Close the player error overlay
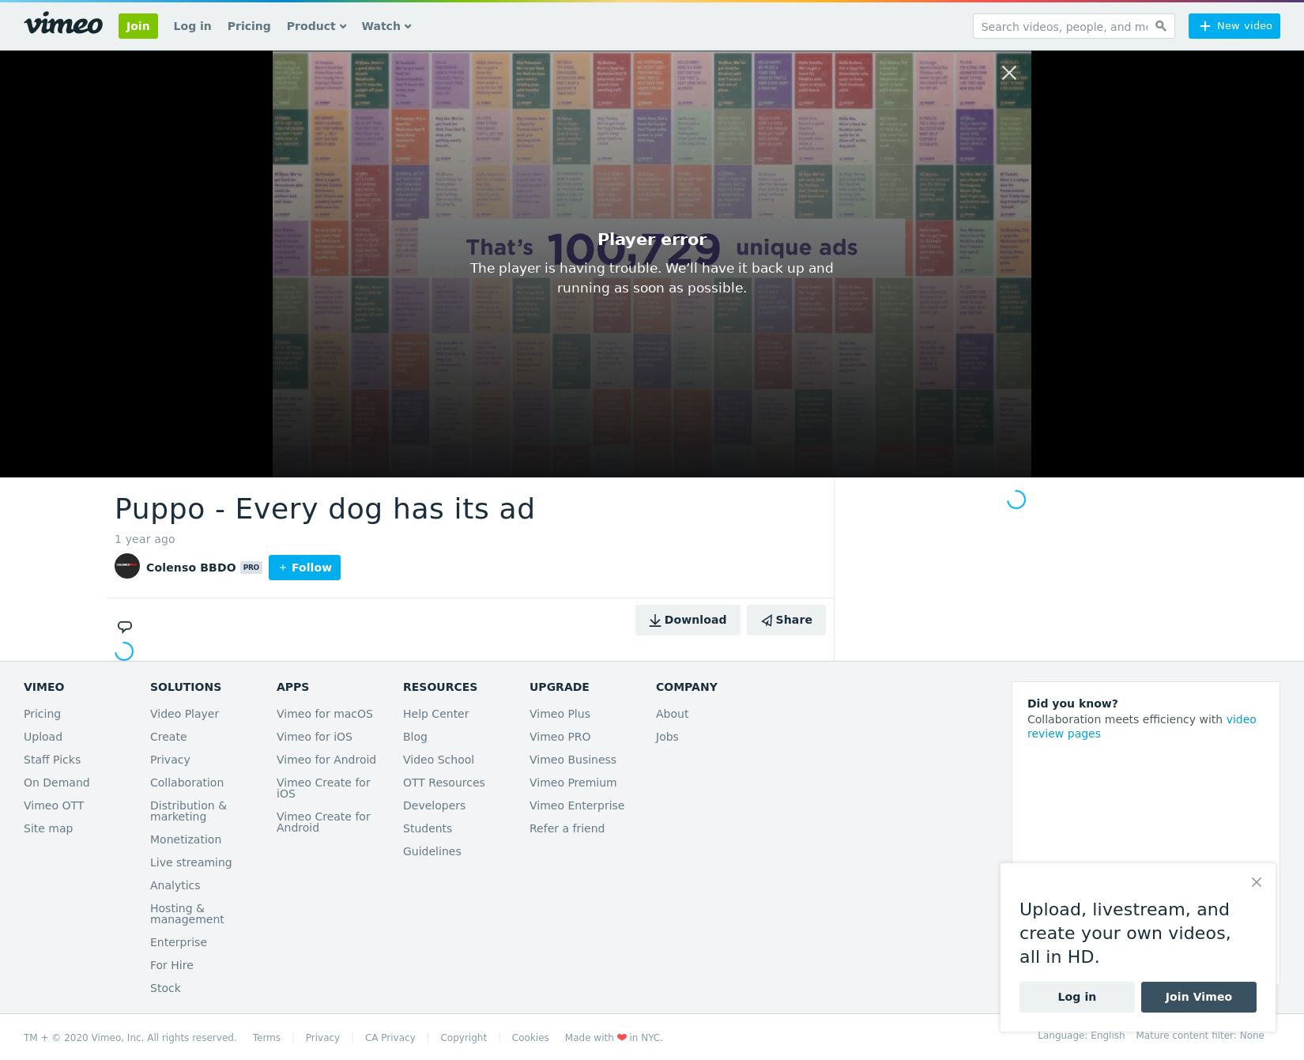This screenshot has width=1304, height=1060. pyautogui.click(x=1008, y=74)
